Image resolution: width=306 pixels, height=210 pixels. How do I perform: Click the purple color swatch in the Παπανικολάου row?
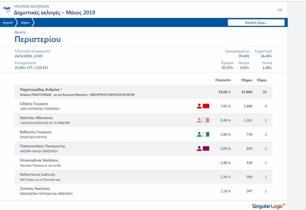[x=206, y=149]
